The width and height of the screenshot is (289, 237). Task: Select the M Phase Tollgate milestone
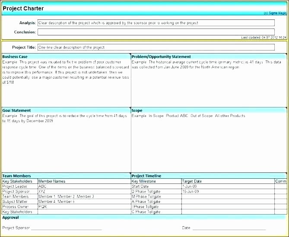pyautogui.click(x=156, y=196)
